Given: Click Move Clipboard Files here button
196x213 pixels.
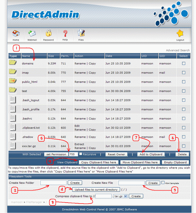Looking at the screenshot, I should [x=140, y=162].
